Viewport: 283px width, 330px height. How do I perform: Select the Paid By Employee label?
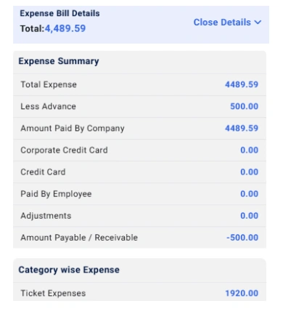tap(56, 194)
